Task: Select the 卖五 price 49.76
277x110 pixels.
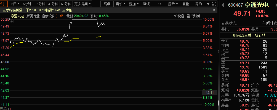Action: [x=244, y=42]
